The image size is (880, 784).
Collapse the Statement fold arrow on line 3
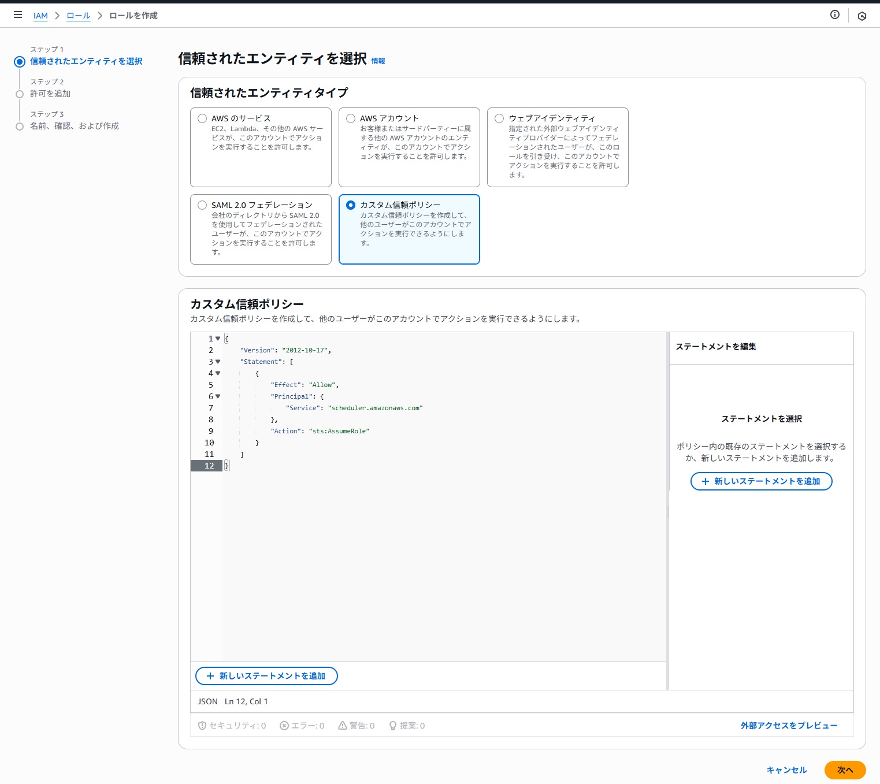coord(218,362)
